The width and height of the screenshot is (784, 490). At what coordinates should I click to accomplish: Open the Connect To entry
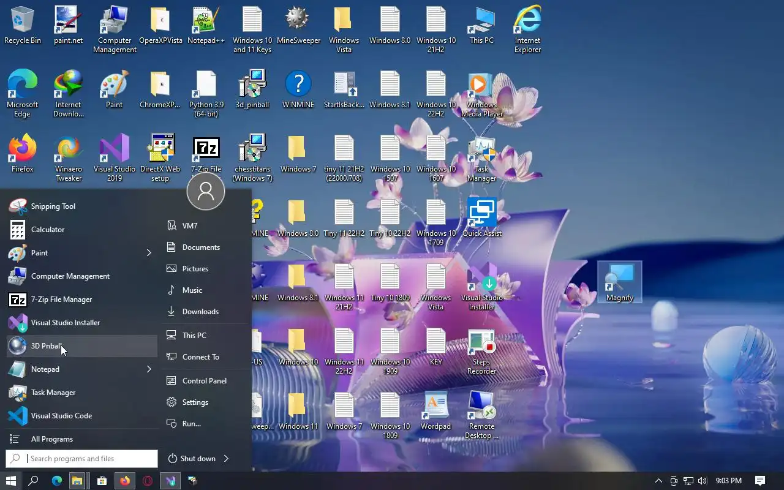click(205, 357)
